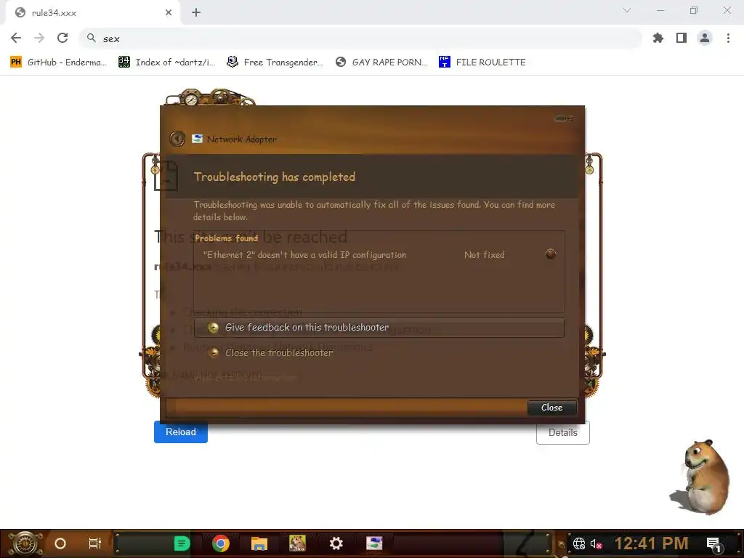This screenshot has height=558, width=744.
Task: Click the blue Reload button on the page
Action: click(181, 432)
